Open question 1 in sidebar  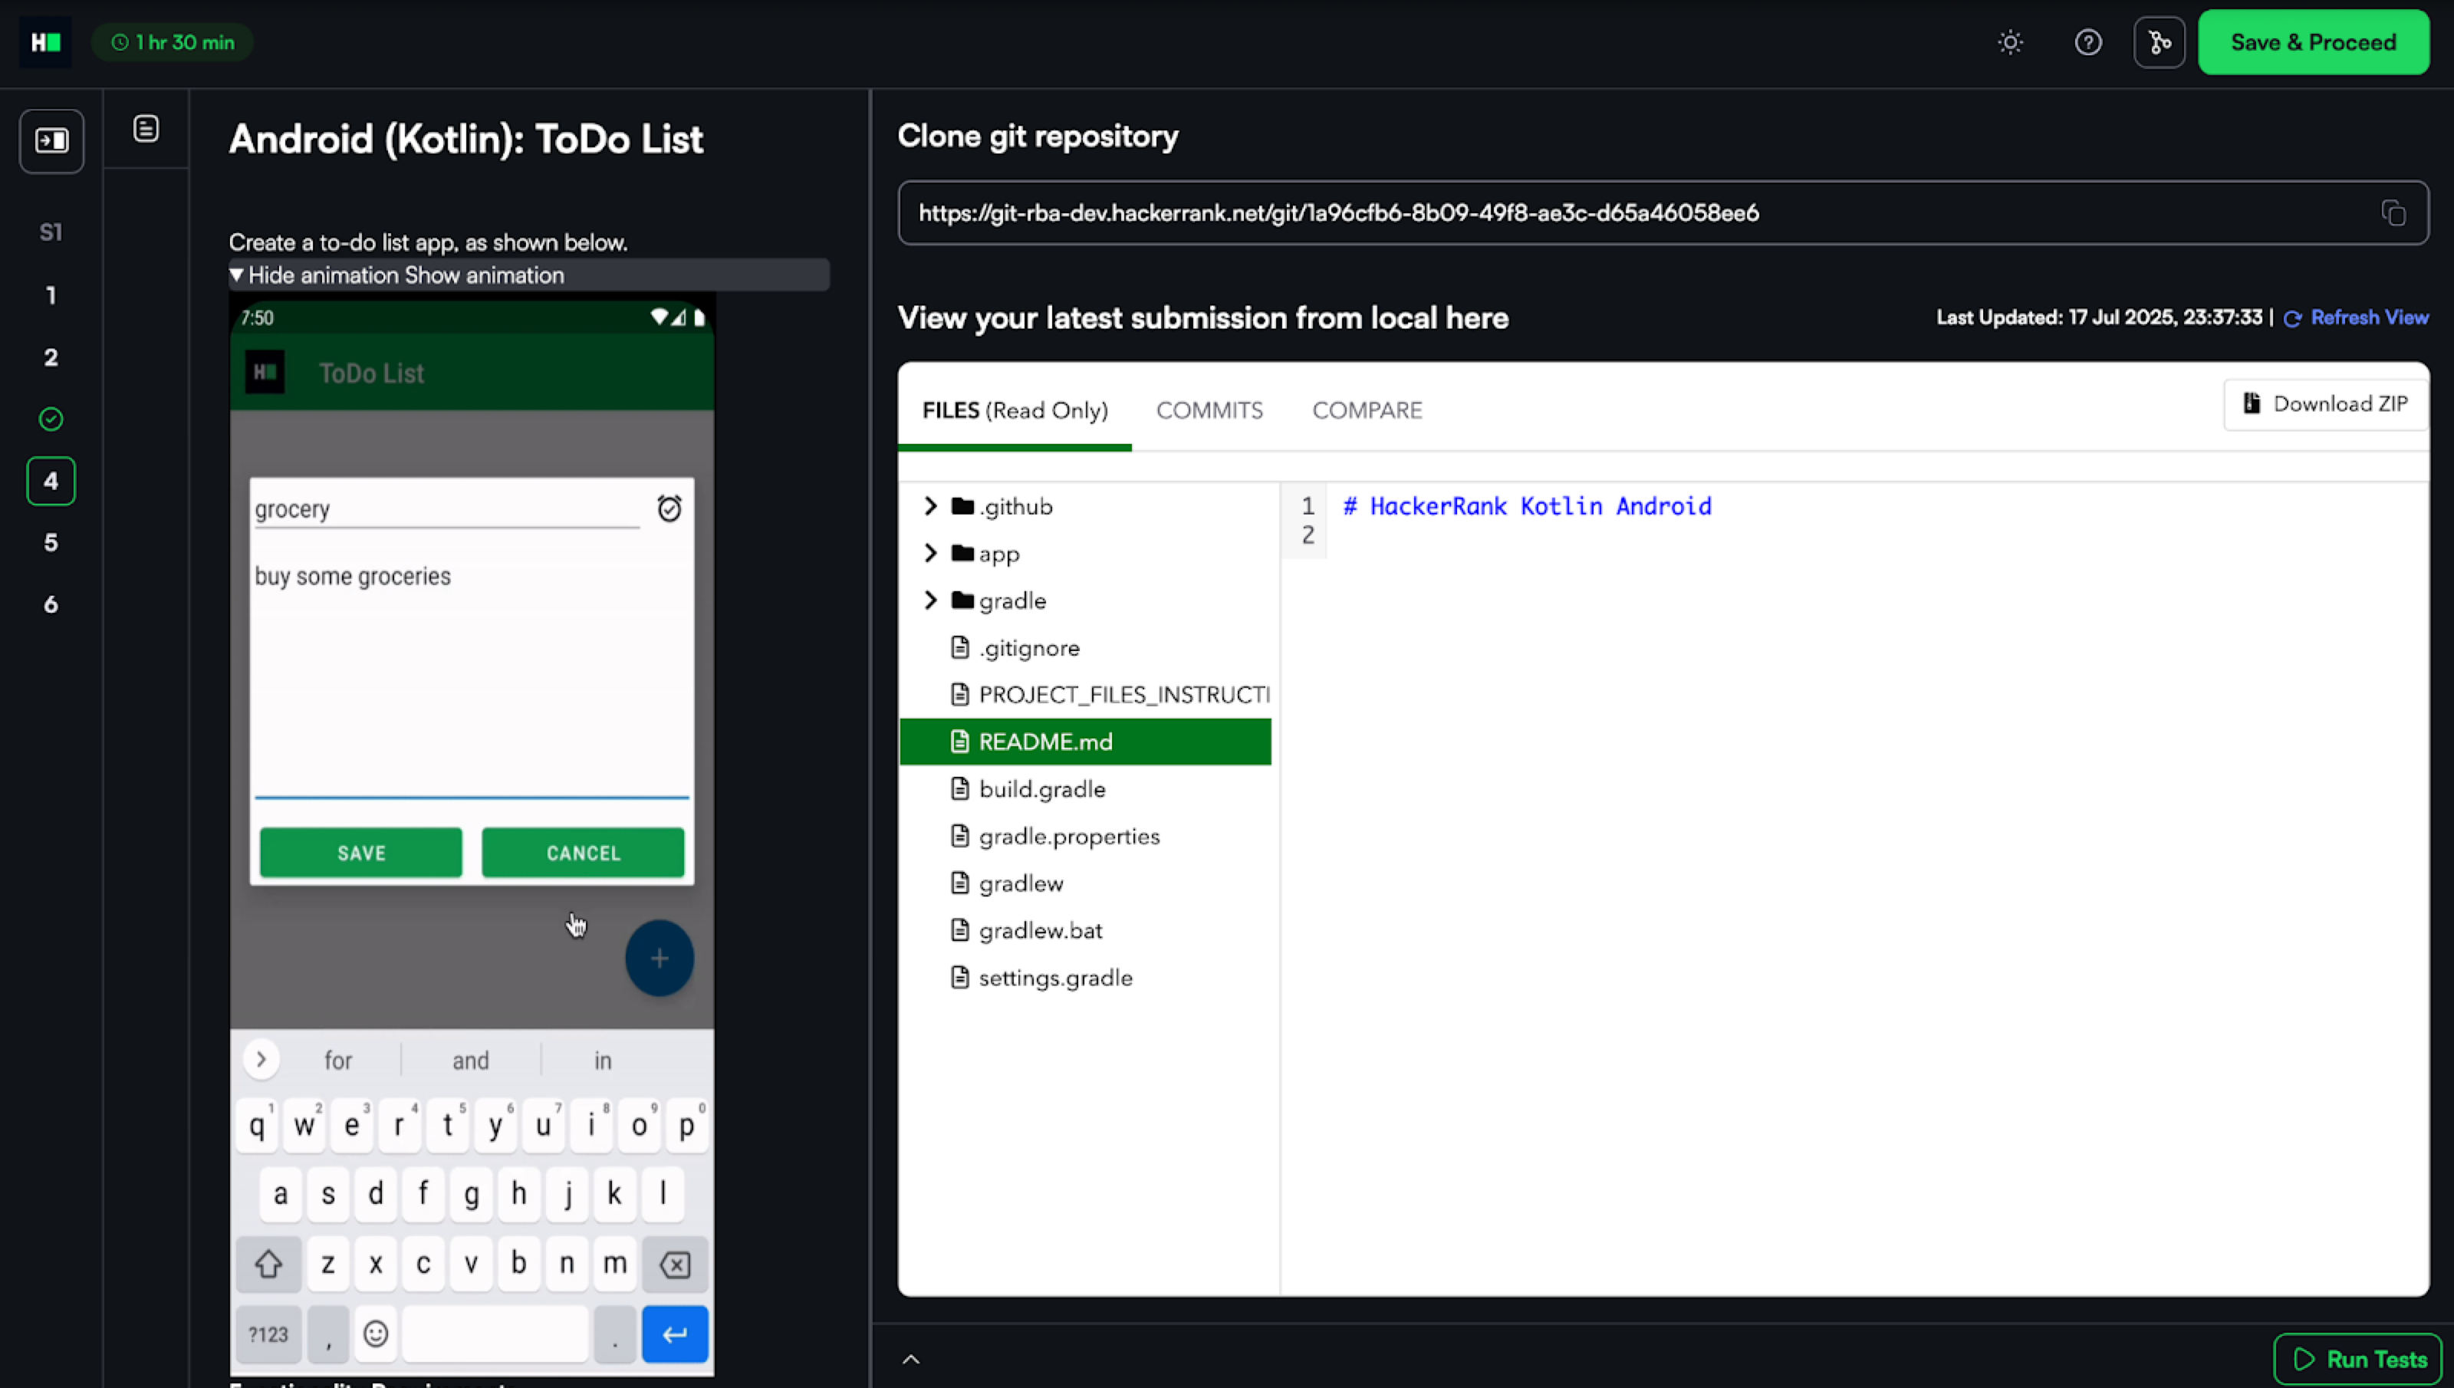point(51,295)
